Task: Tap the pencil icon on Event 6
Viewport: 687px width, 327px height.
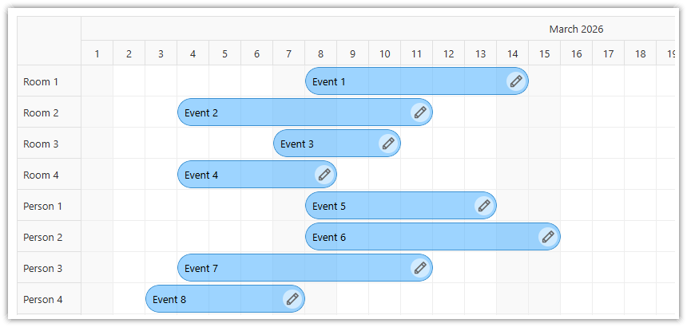Action: (548, 237)
